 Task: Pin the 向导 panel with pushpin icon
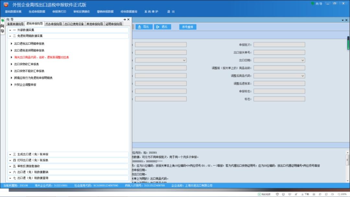pos(125,19)
